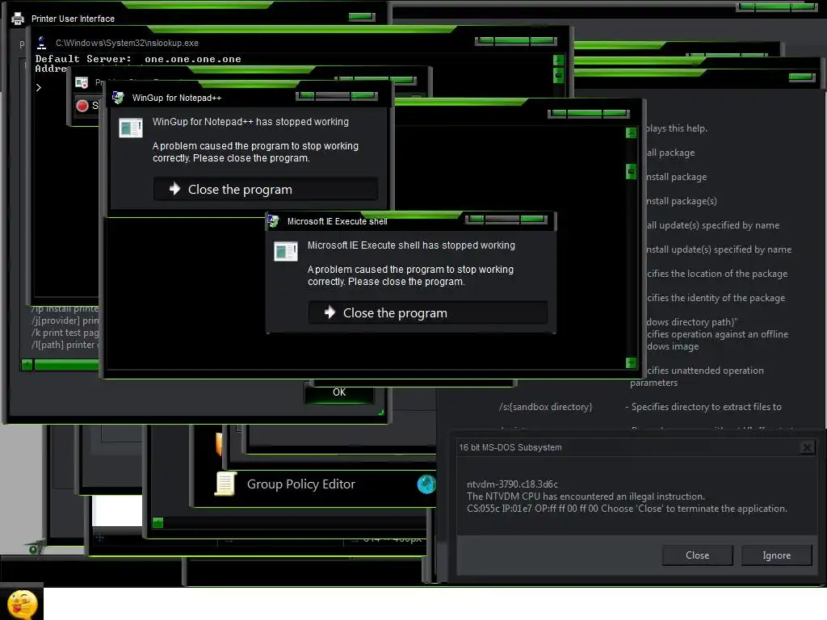Viewport: 827px width, 620px height.
Task: Close the WinGup for Notepad++ program
Action: [x=265, y=189]
